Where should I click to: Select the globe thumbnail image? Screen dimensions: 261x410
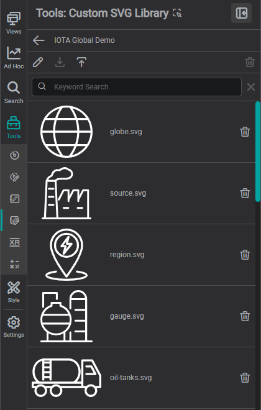pos(66,132)
